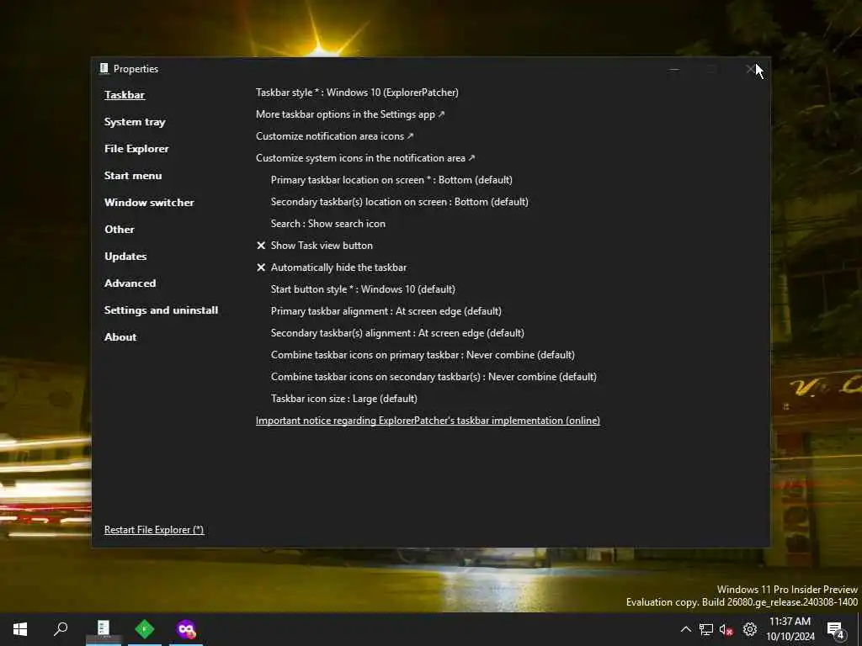862x646 pixels.
Task: Change Secondary taskbar(s) alignment setting
Action: 397,333
